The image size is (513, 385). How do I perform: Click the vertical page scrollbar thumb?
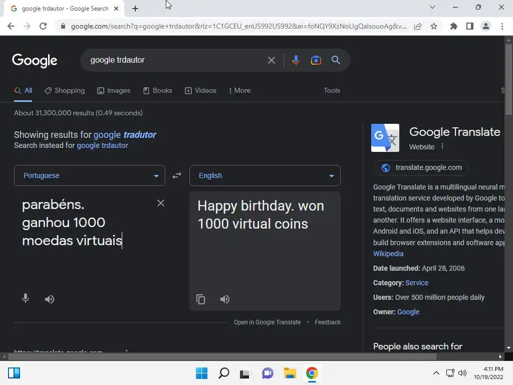click(508, 79)
